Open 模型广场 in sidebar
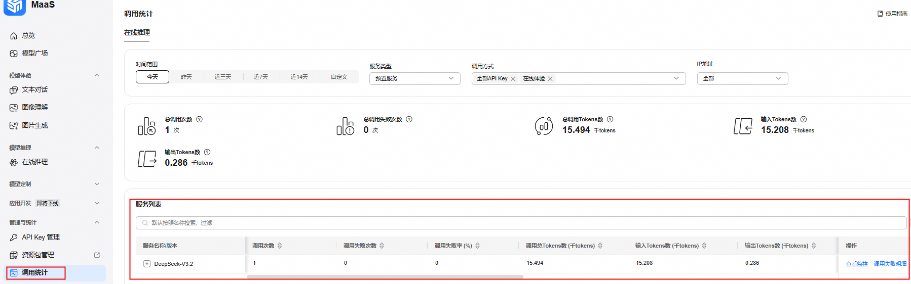 35,53
